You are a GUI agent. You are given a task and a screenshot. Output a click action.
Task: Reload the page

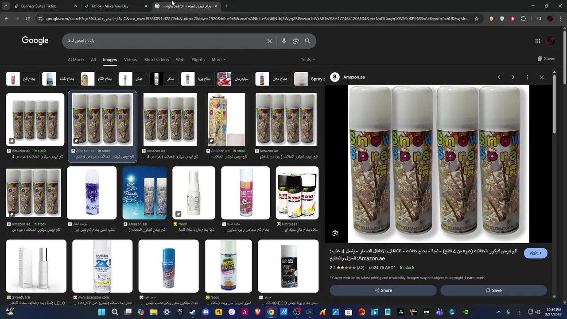coord(27,19)
